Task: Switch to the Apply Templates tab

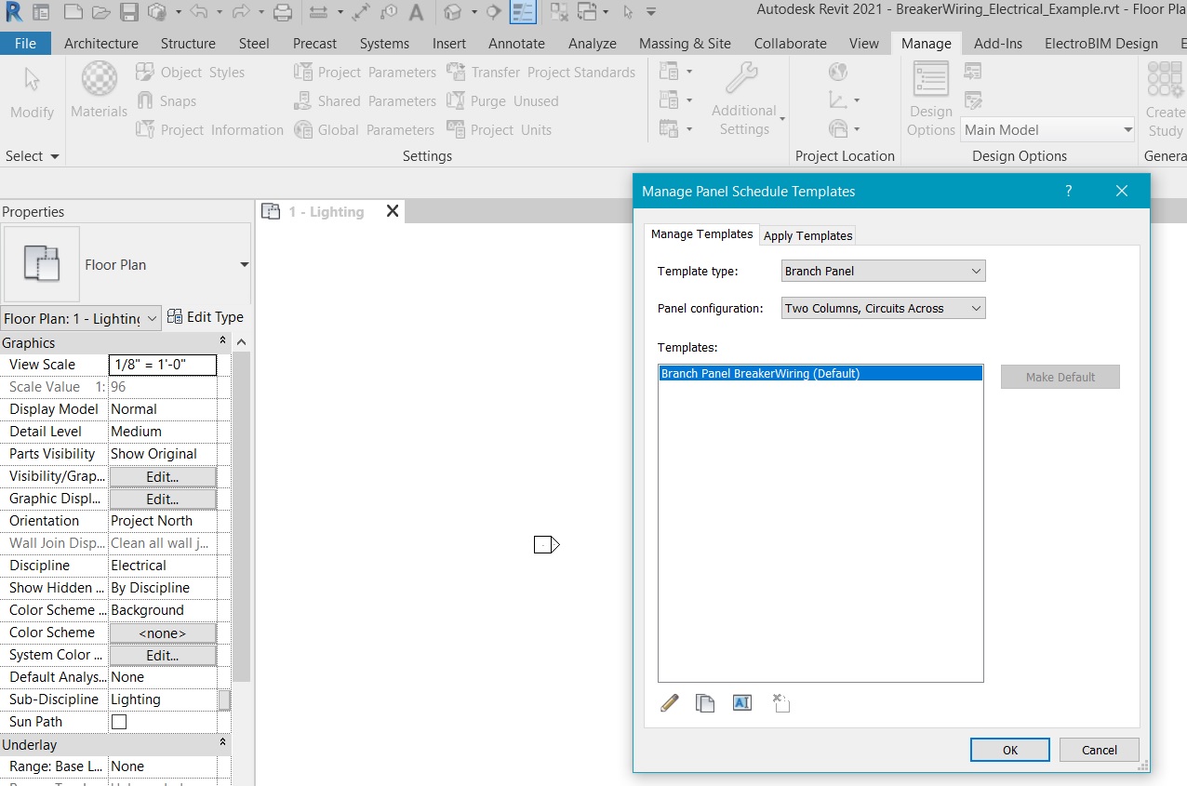Action: coord(807,235)
